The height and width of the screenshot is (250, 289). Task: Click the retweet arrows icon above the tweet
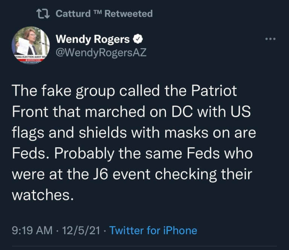click(43, 14)
